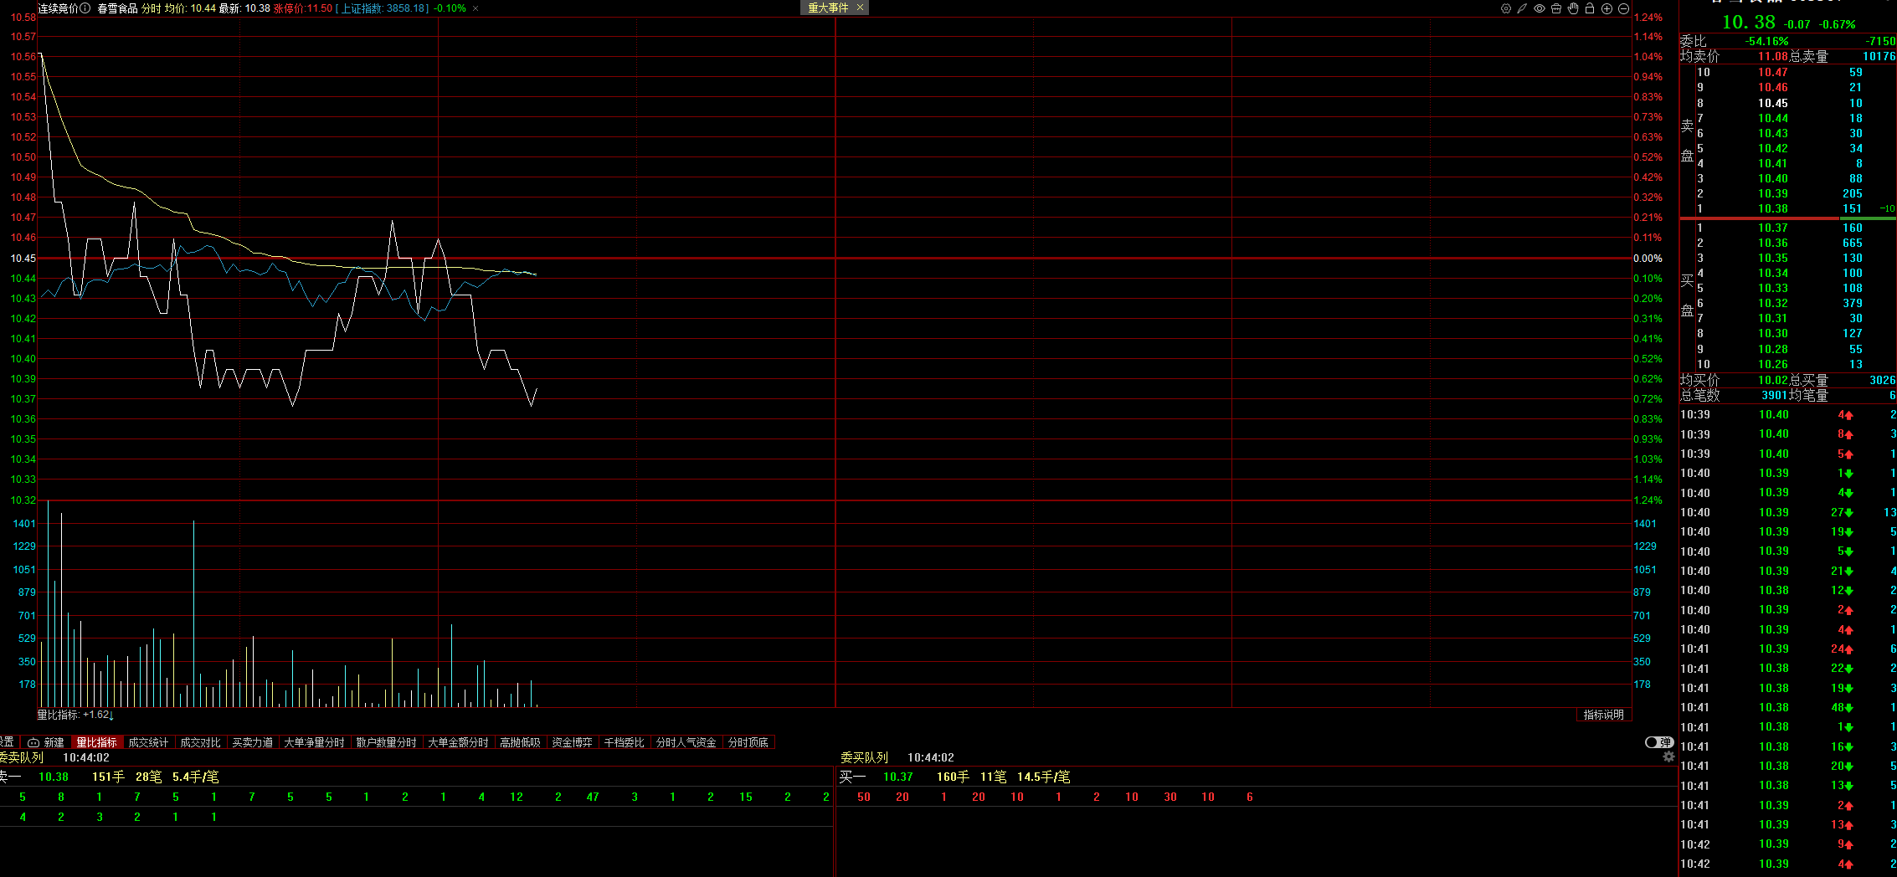The height and width of the screenshot is (877, 1897).
Task: Click the 均买价 10.02 value
Action: (1772, 380)
